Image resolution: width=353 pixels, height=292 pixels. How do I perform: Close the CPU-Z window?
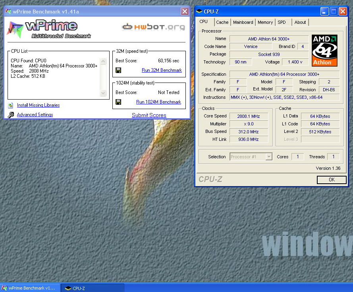point(343,11)
